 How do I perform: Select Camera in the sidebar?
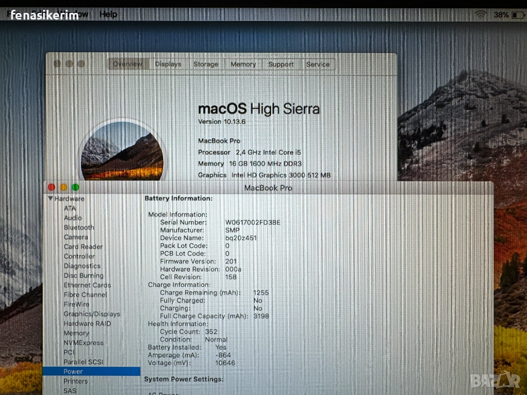[x=76, y=237]
